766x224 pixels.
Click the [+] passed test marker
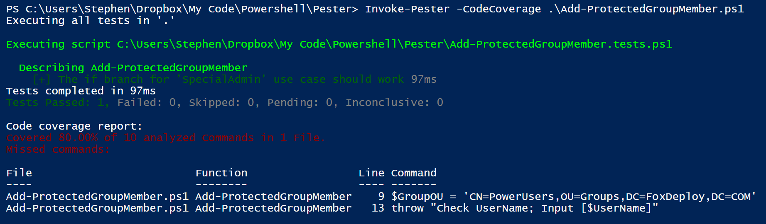42,79
